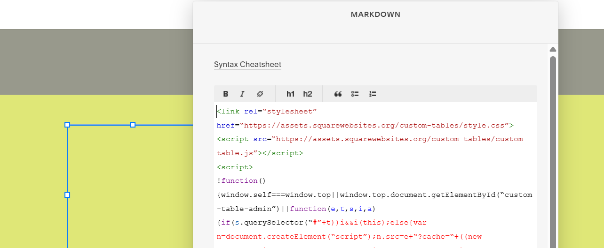Click the style.css href code line
Image resolution: width=604 pixels, height=248 pixels.
(365, 125)
